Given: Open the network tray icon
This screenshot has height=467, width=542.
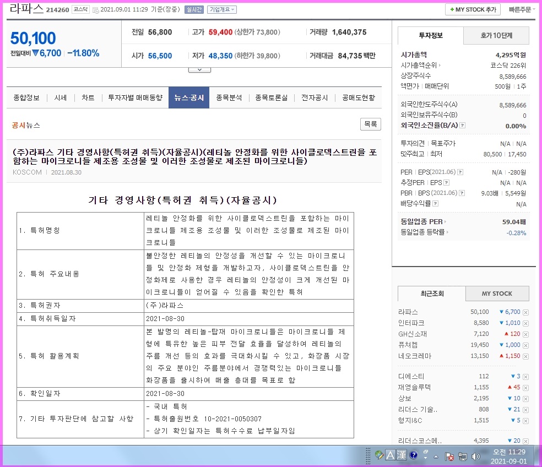Looking at the screenshot, I should [x=463, y=457].
